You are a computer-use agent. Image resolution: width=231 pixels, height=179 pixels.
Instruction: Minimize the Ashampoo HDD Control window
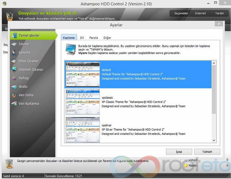[x=208, y=3]
